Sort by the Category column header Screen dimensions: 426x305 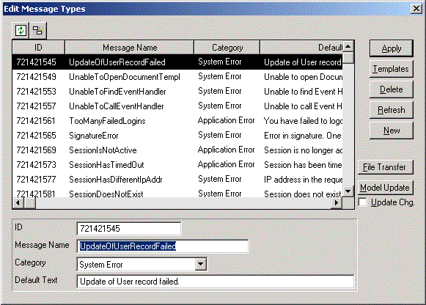pos(227,48)
